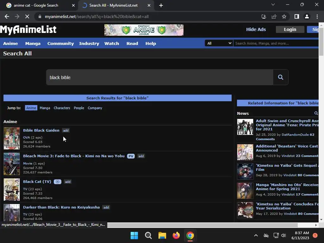
Task: Click the header Search Anime, Manga field
Action: pos(276,43)
